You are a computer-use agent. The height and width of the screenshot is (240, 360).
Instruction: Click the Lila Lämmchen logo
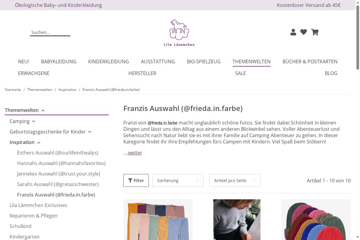179,33
